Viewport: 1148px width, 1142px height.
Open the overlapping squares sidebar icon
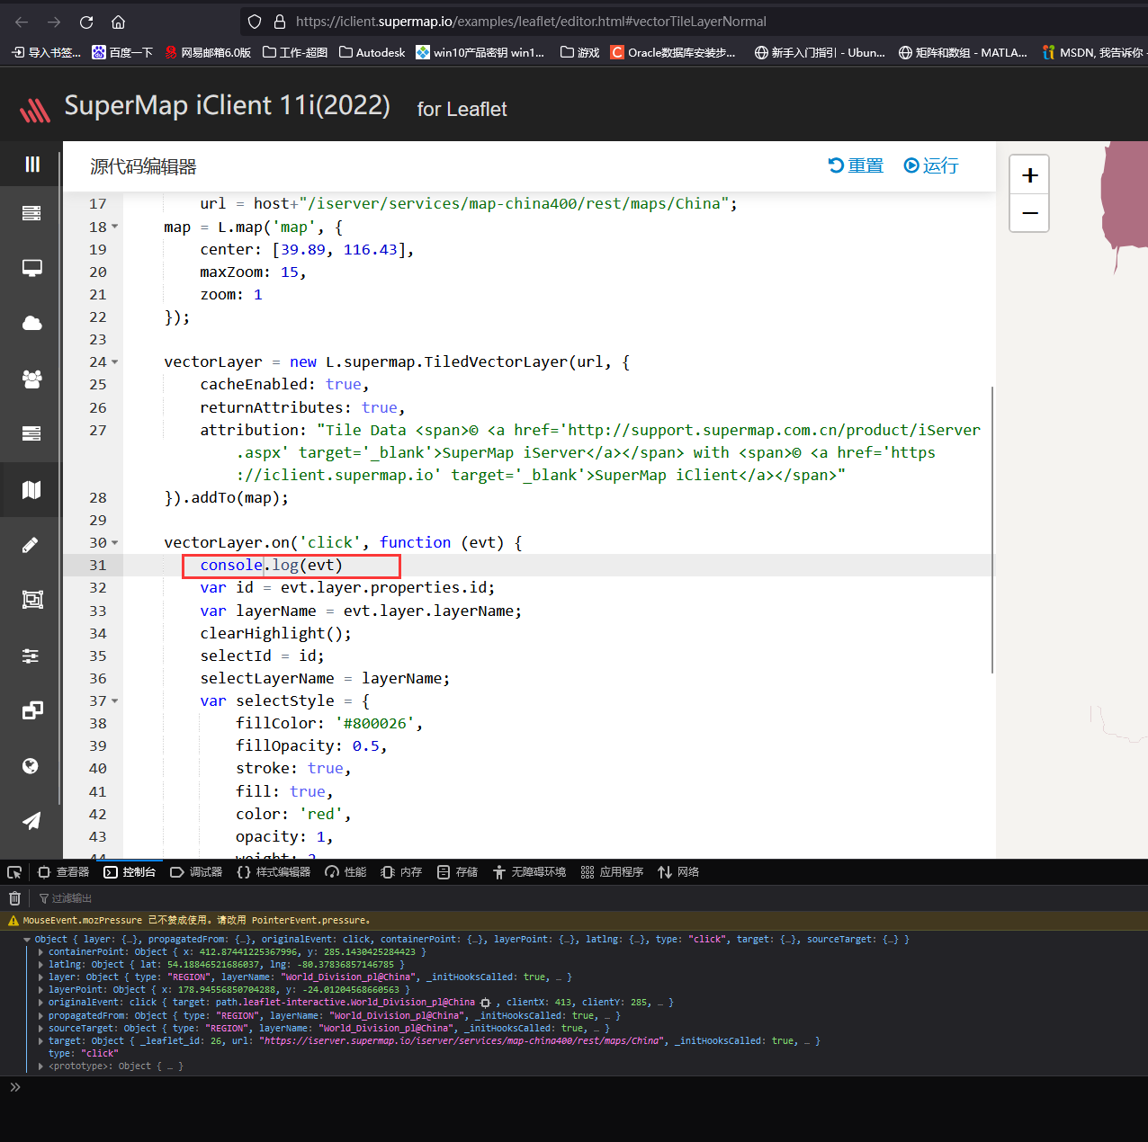coord(32,710)
